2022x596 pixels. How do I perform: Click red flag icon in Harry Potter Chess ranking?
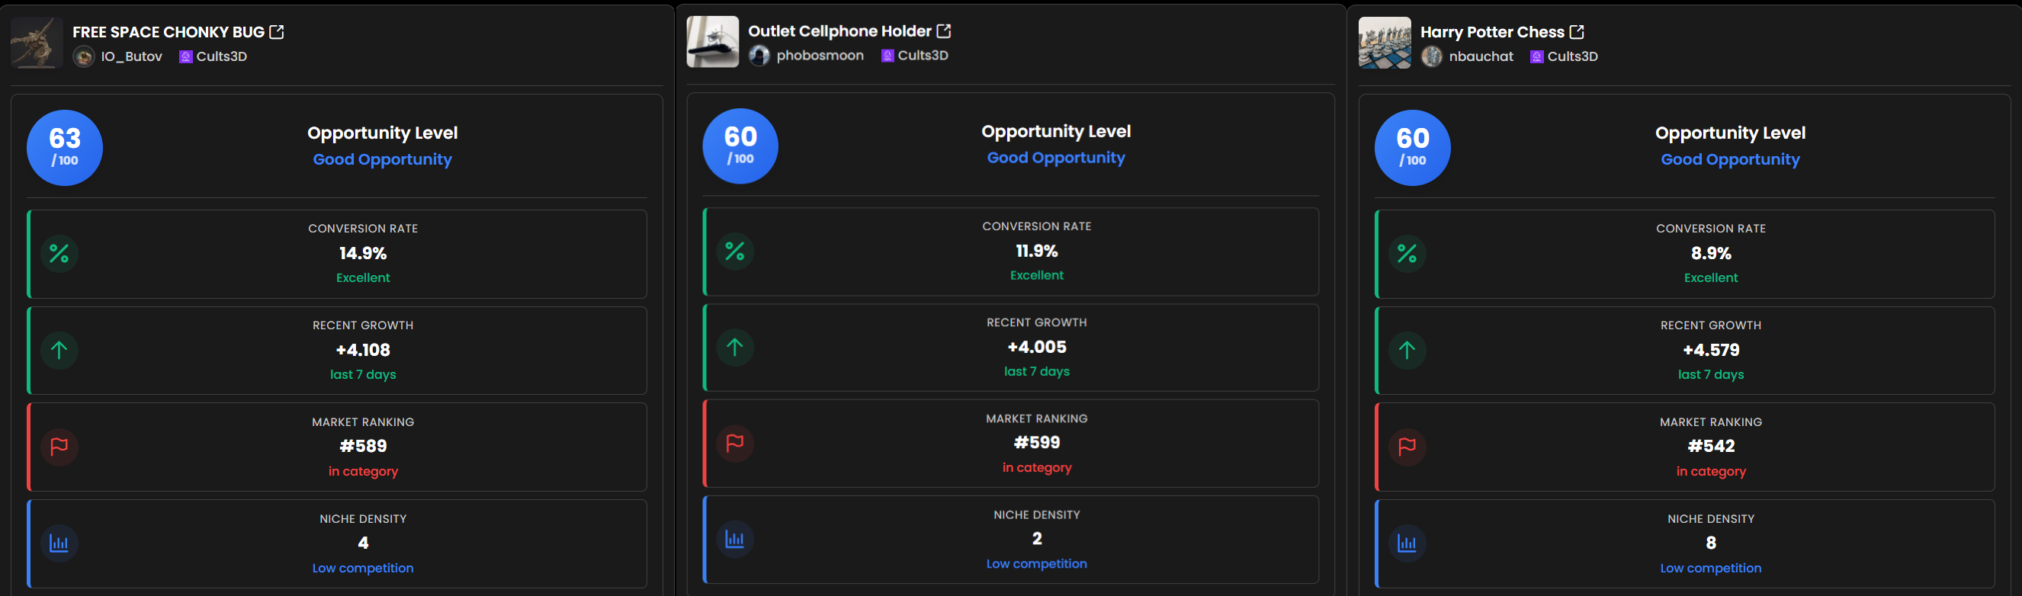[x=1407, y=447]
